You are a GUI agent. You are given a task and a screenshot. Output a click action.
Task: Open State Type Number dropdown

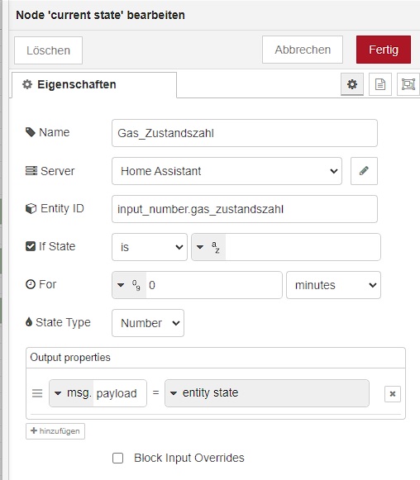click(x=148, y=323)
